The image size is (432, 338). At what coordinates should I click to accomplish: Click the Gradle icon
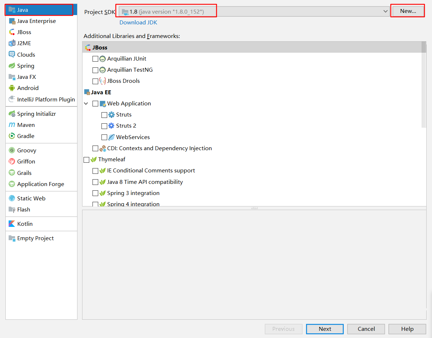[x=12, y=136]
